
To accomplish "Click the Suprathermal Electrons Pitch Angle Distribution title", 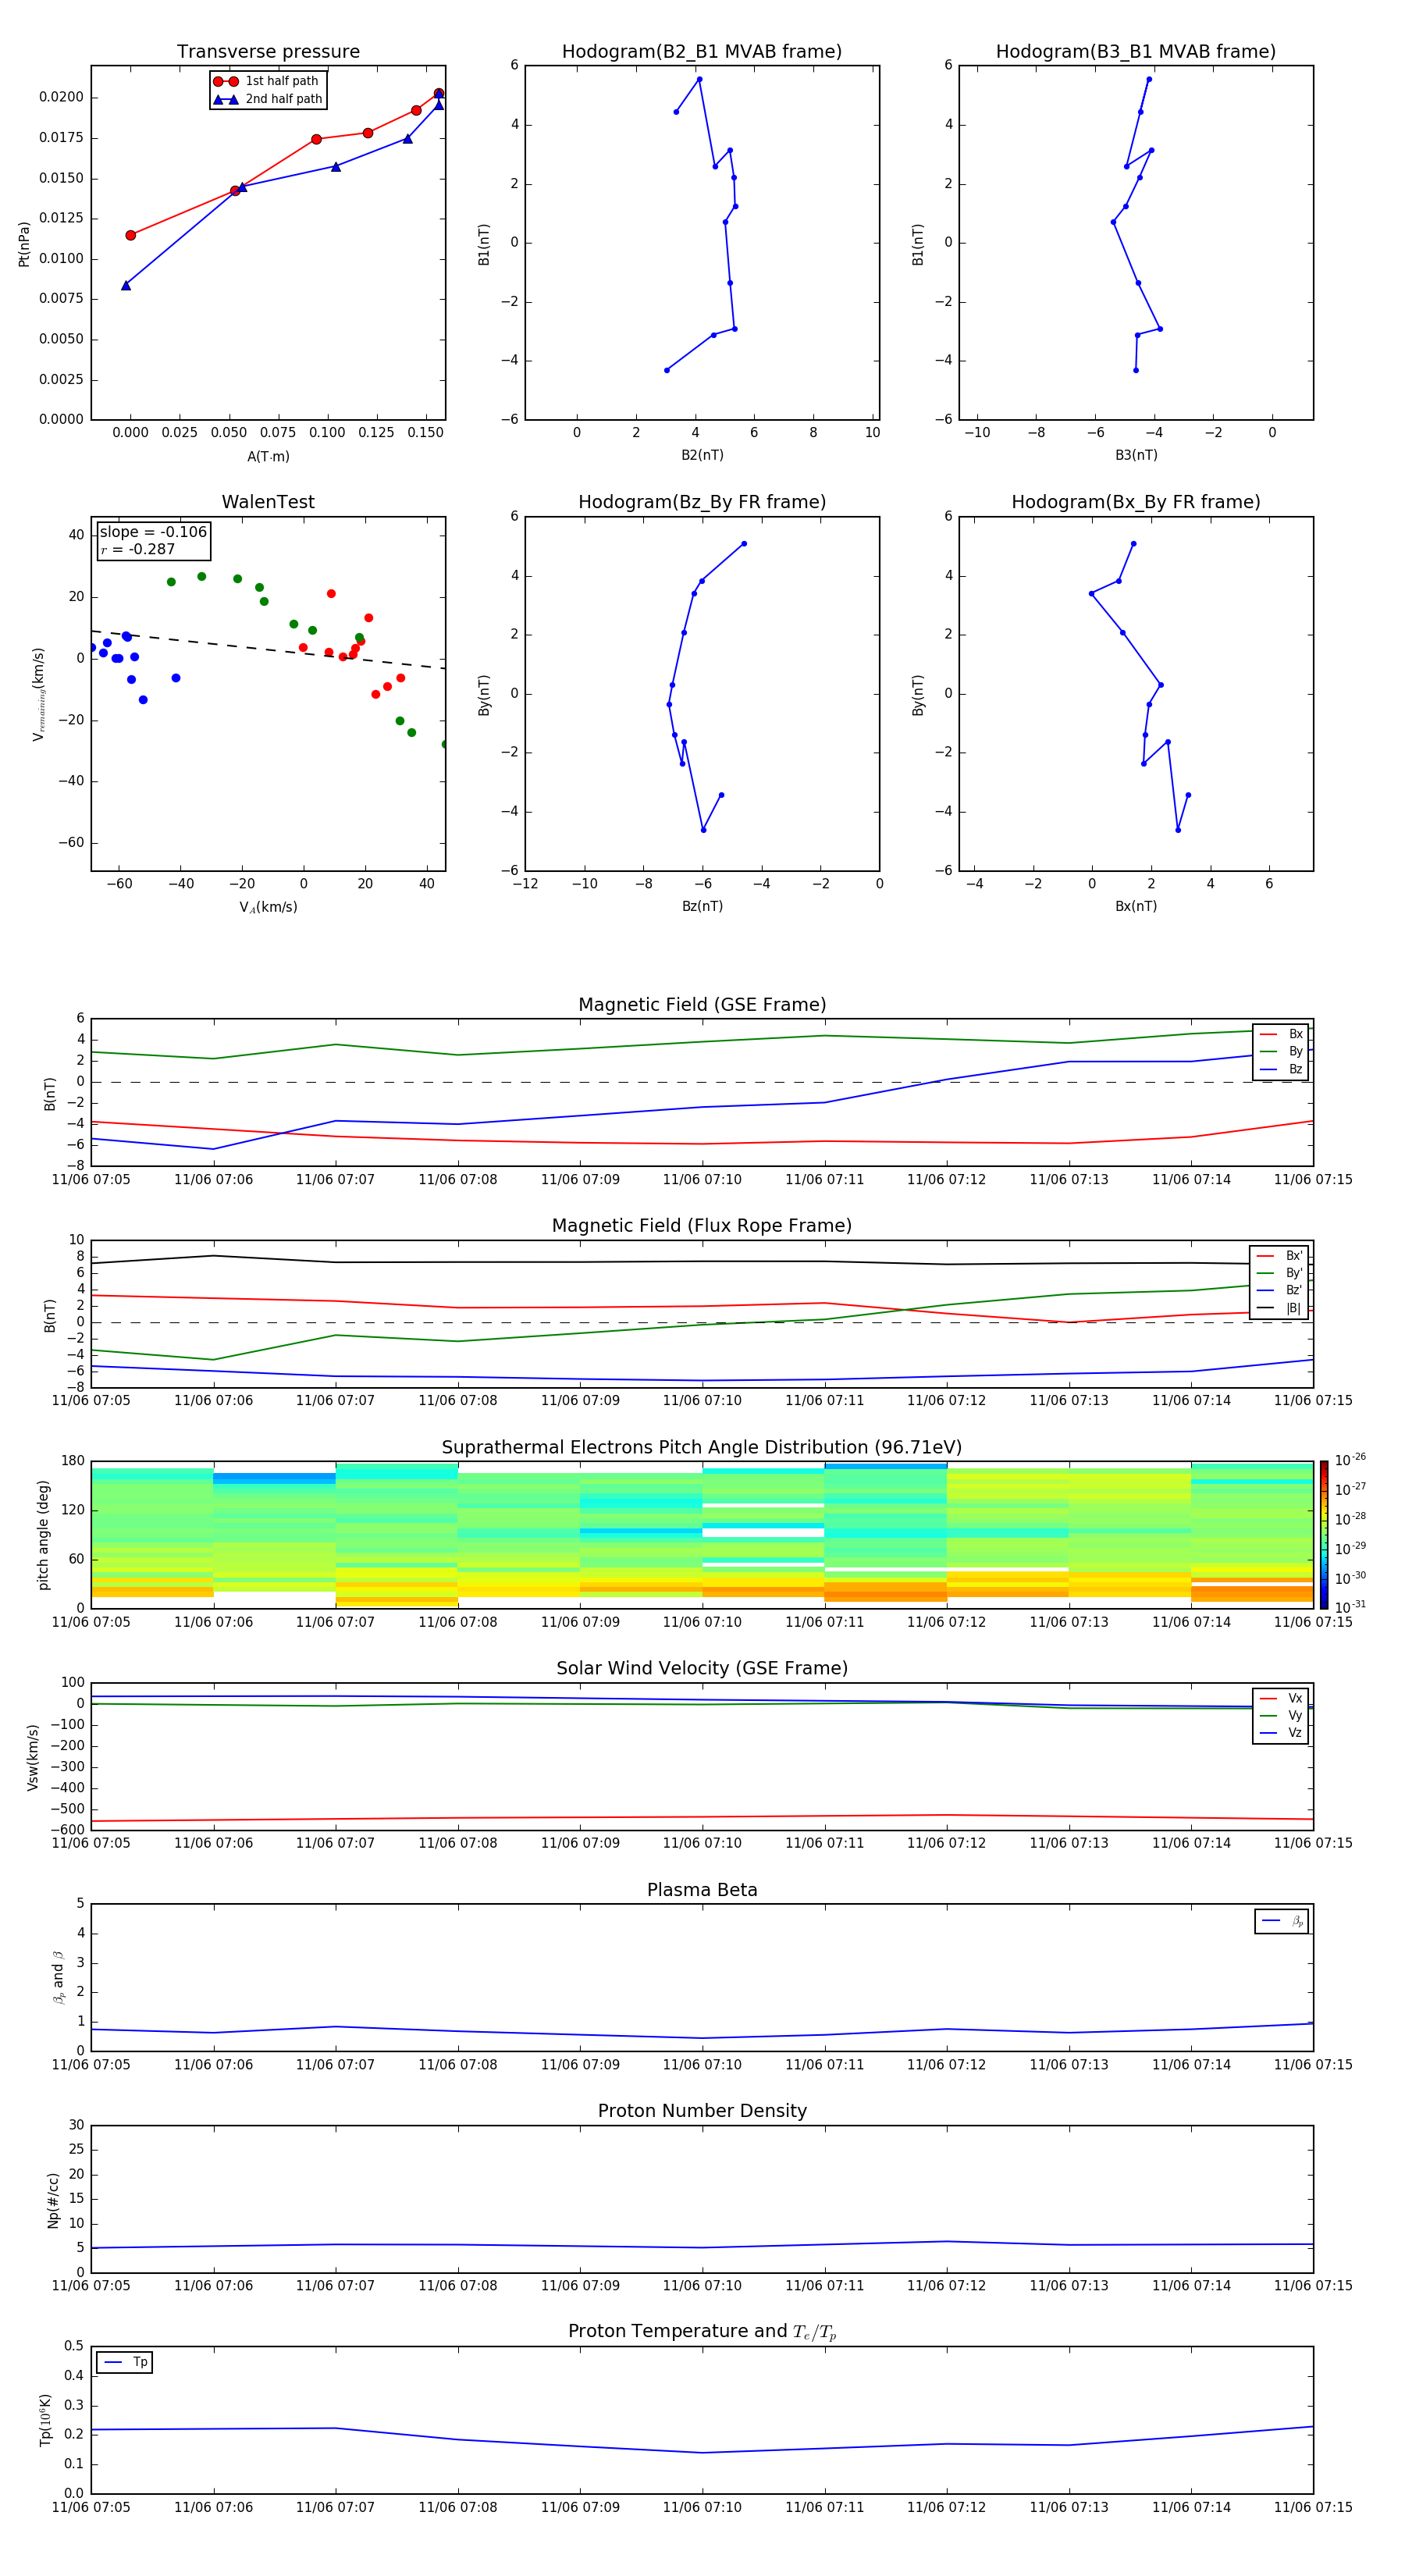I will 702,1447.
